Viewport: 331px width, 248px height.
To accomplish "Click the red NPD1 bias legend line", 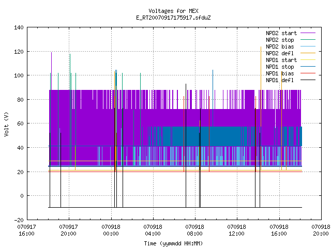I will (308, 73).
